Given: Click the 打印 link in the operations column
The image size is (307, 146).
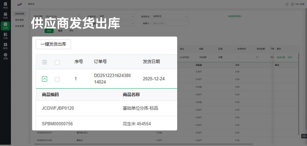Looking at the screenshot, I should tap(290, 57).
